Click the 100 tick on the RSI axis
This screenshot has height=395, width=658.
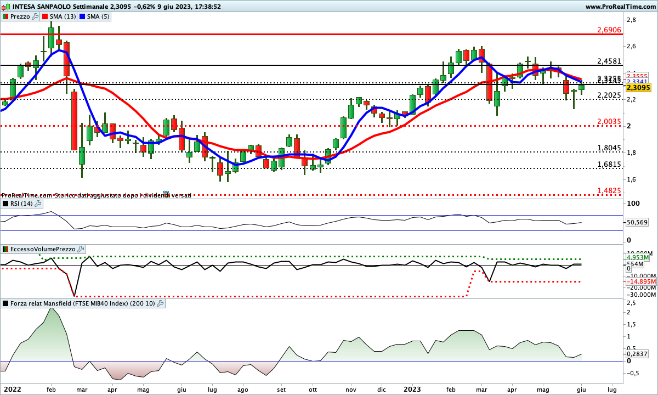pyautogui.click(x=633, y=203)
